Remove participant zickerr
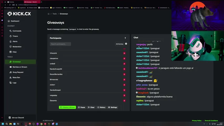The width and height of the screenshot is (224, 126). (x=124, y=85)
